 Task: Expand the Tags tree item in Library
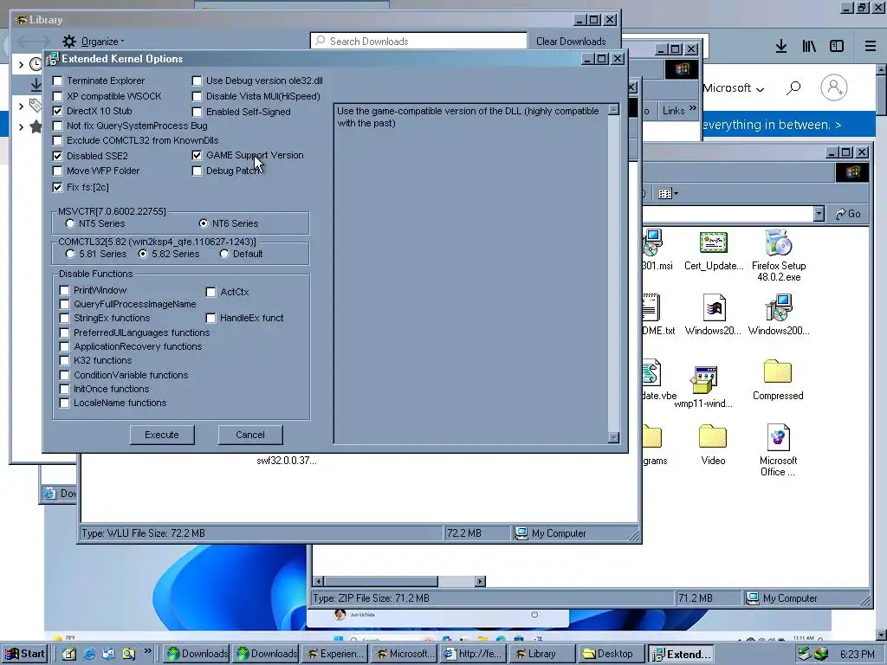click(21, 106)
